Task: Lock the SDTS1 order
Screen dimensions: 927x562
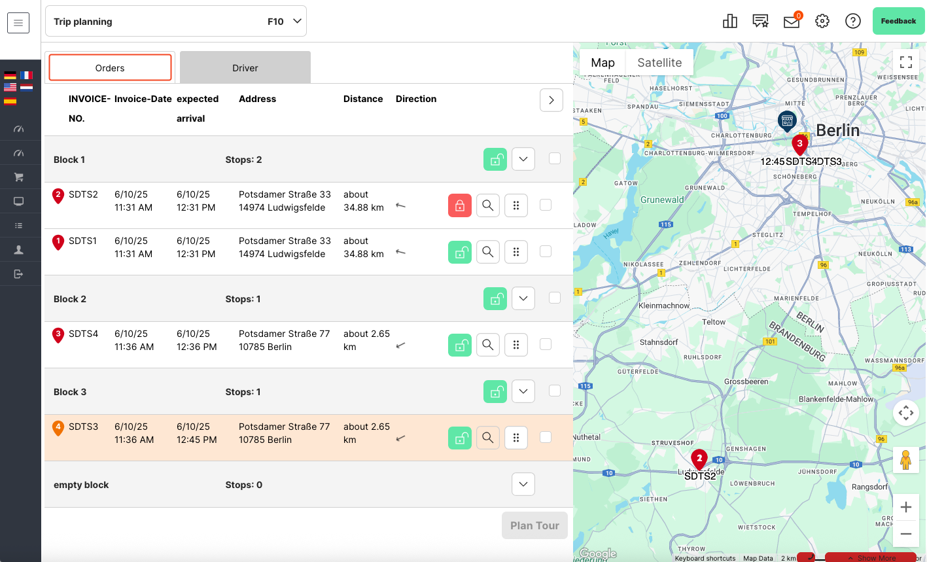Action: [x=460, y=252]
